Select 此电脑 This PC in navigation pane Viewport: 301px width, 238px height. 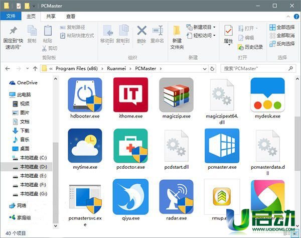point(20,94)
